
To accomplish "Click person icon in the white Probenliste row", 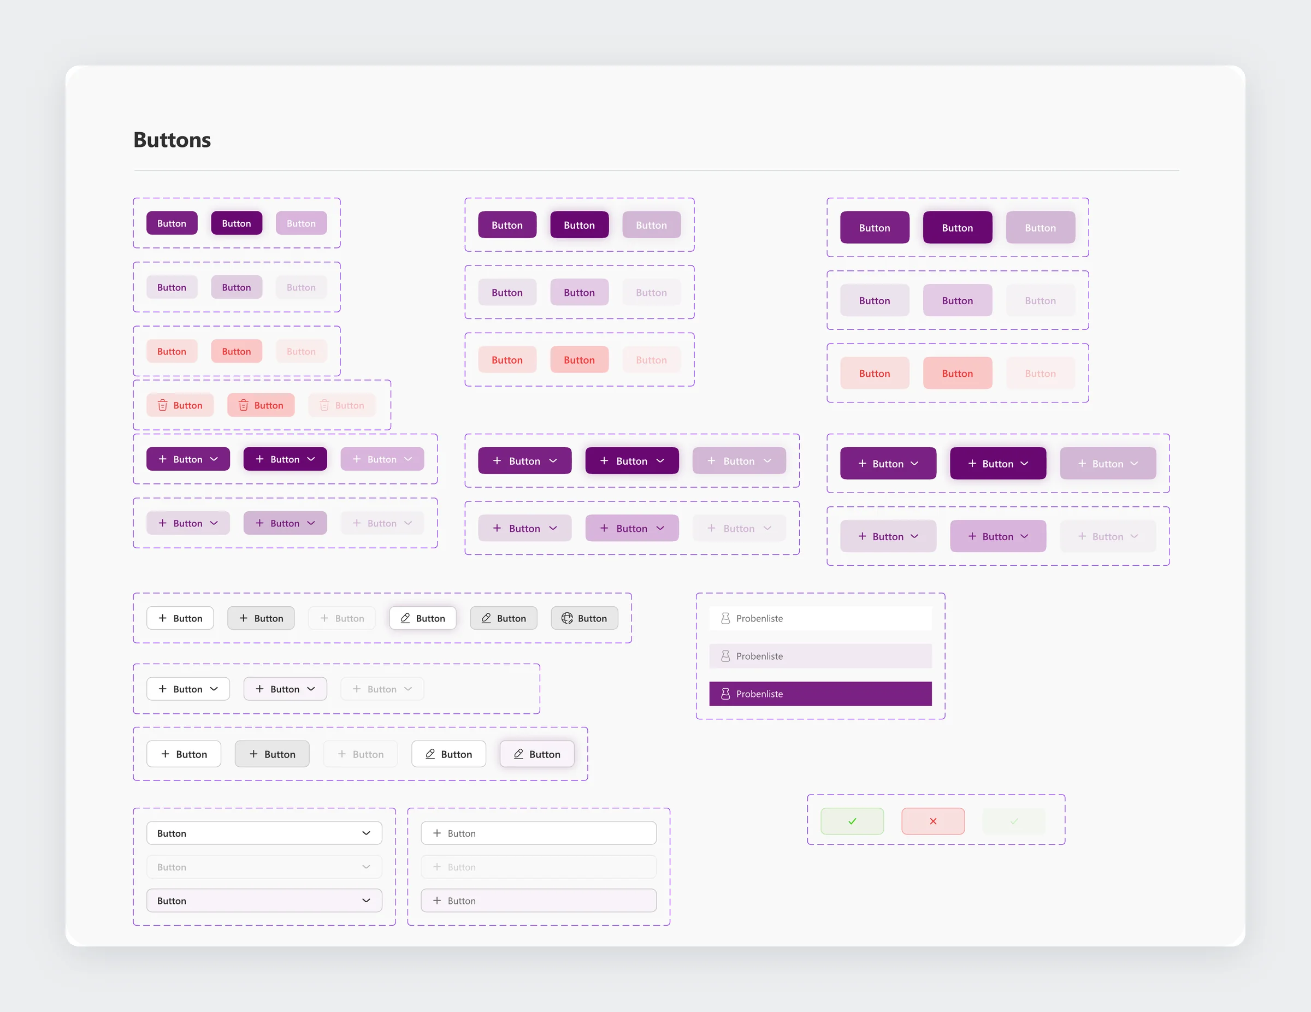I will tap(725, 618).
